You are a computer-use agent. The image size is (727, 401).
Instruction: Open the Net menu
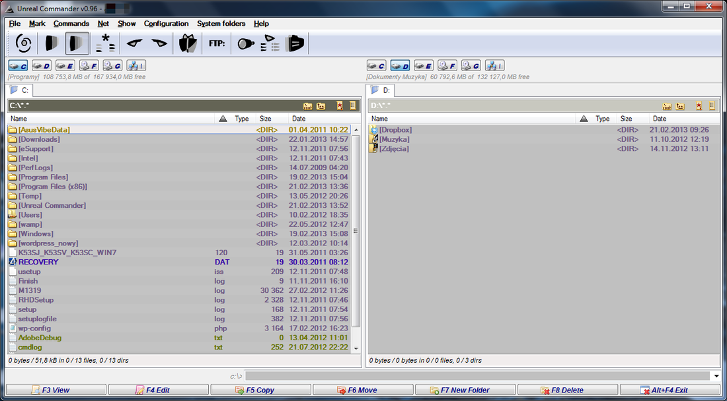click(x=103, y=24)
